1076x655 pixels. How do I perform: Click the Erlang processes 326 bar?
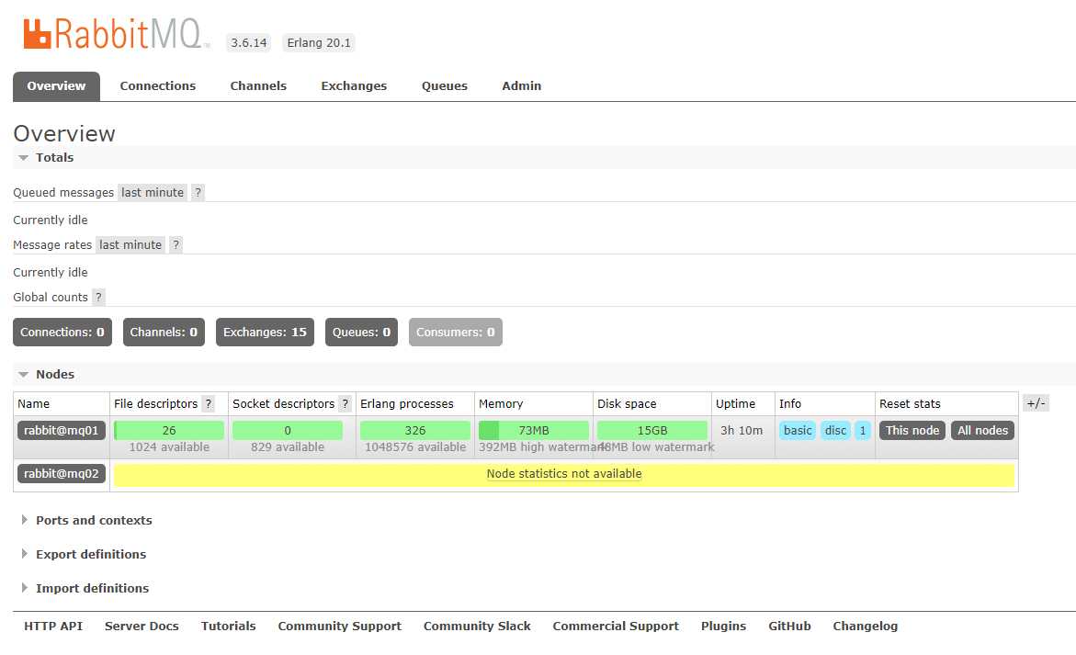pyautogui.click(x=415, y=431)
